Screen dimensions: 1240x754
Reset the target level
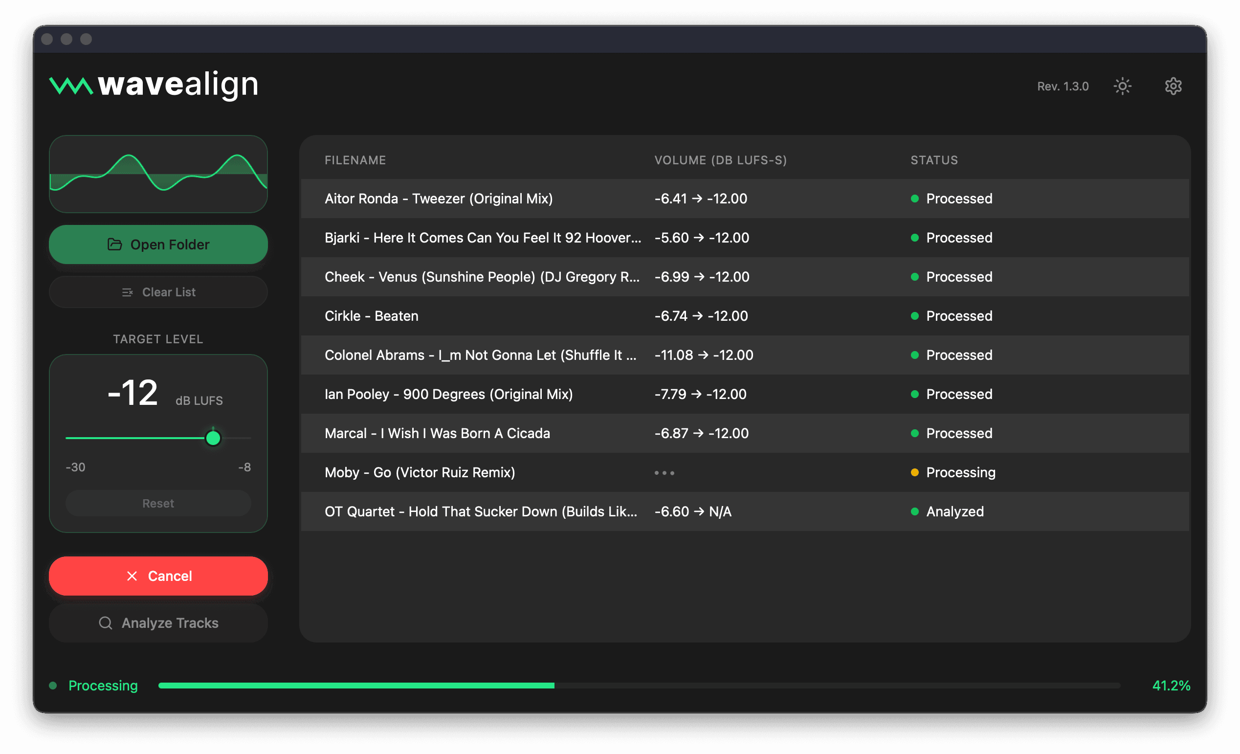pyautogui.click(x=158, y=503)
